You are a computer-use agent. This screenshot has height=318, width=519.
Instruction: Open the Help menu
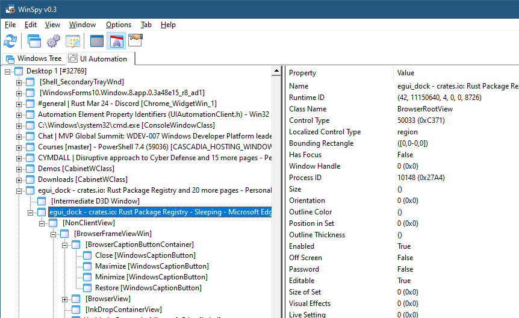point(168,25)
